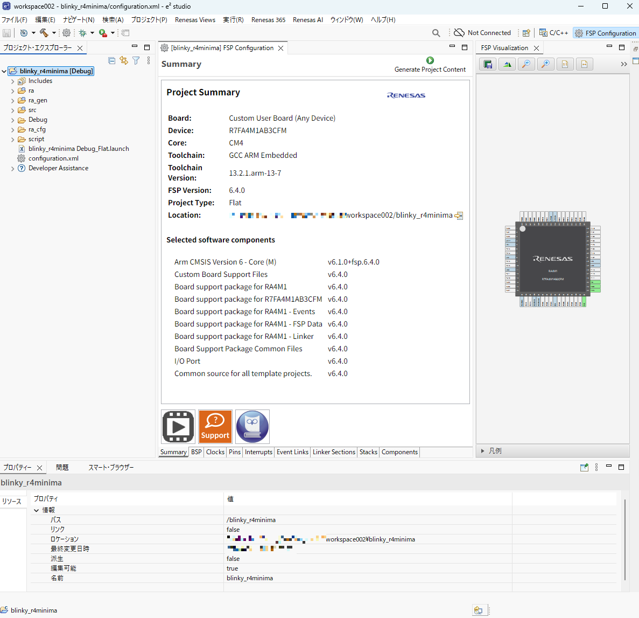Expand the ra_cfg folder
Image resolution: width=639 pixels, height=618 pixels.
(x=12, y=130)
